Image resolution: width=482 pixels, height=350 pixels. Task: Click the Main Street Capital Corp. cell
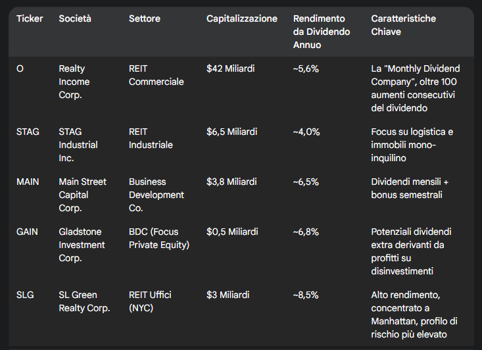(82, 195)
